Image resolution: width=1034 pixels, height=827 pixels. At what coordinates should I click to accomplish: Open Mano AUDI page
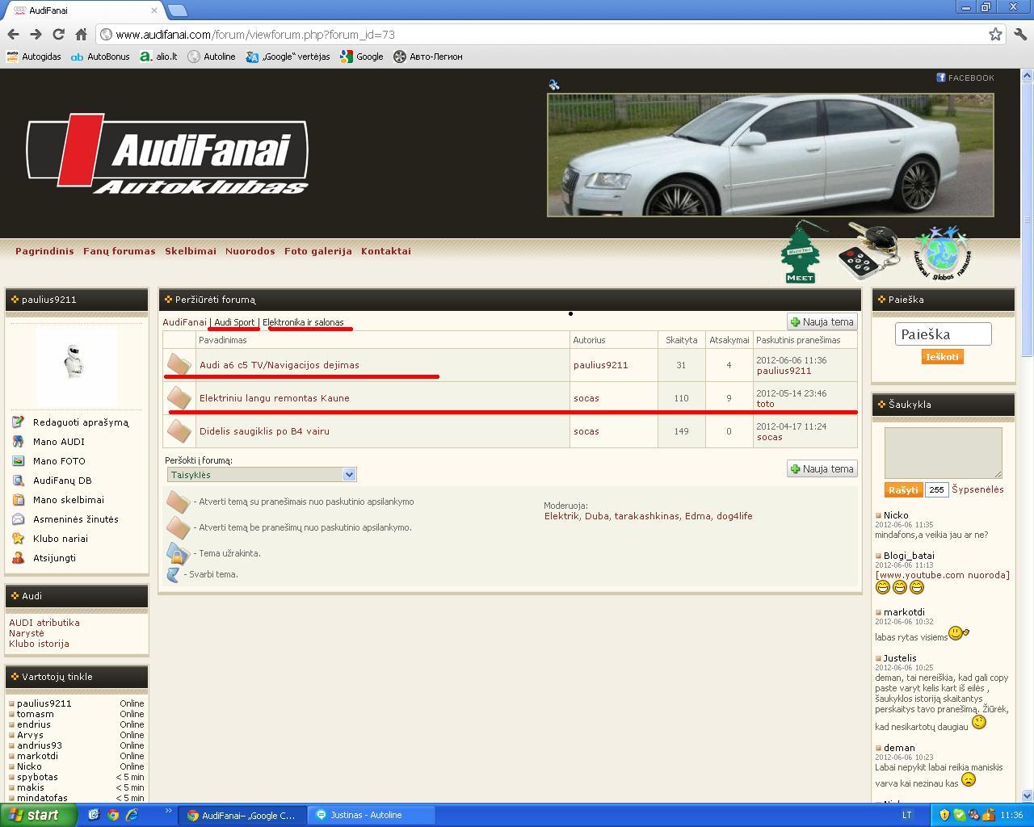[58, 442]
